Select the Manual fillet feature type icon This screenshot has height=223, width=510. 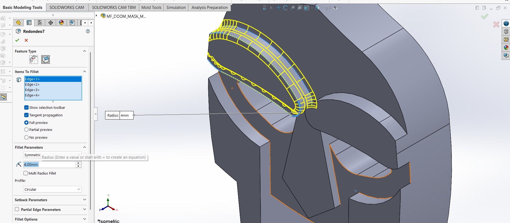pos(46,60)
